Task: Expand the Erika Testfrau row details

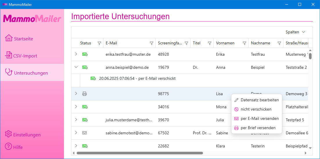Action: click(76, 54)
